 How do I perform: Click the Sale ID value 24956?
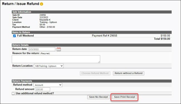click(43, 15)
